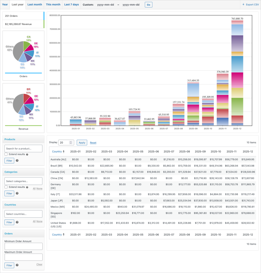
Task: Click the Reset link above the table
Action: coord(93,143)
